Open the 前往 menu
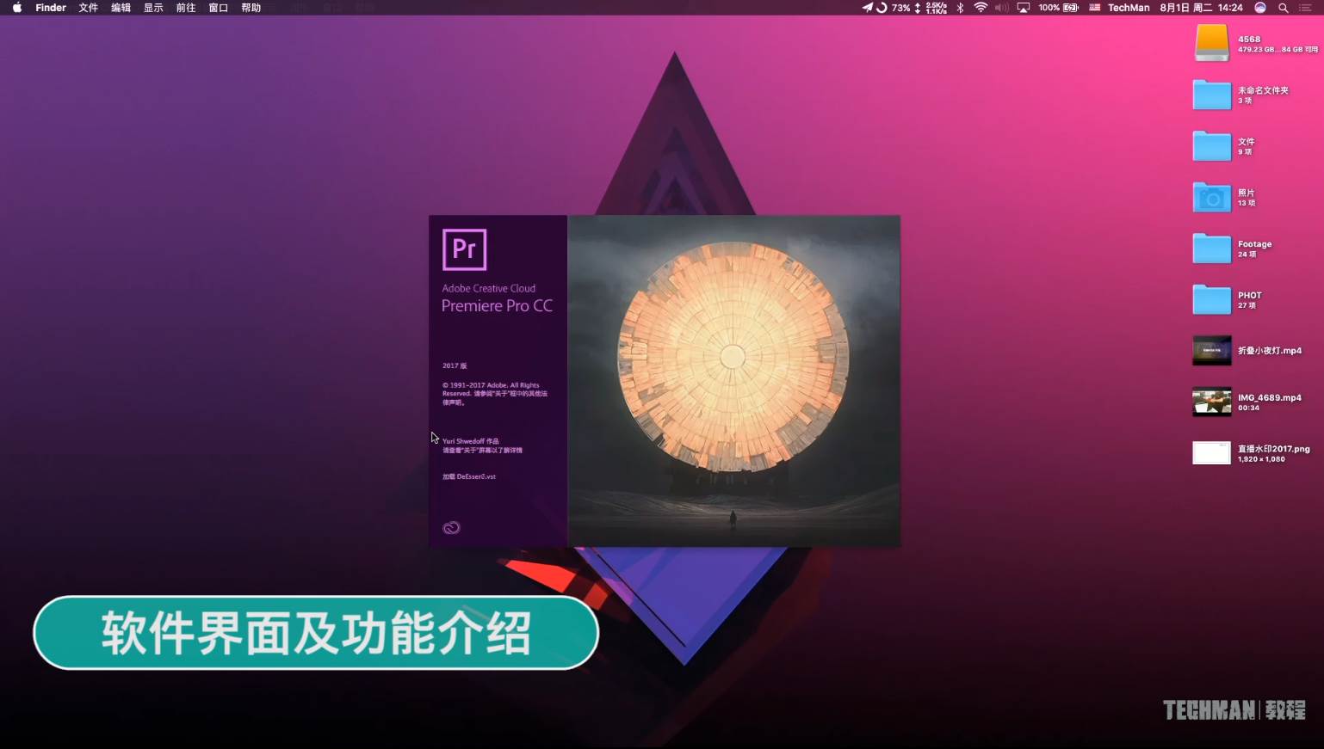 [x=186, y=8]
